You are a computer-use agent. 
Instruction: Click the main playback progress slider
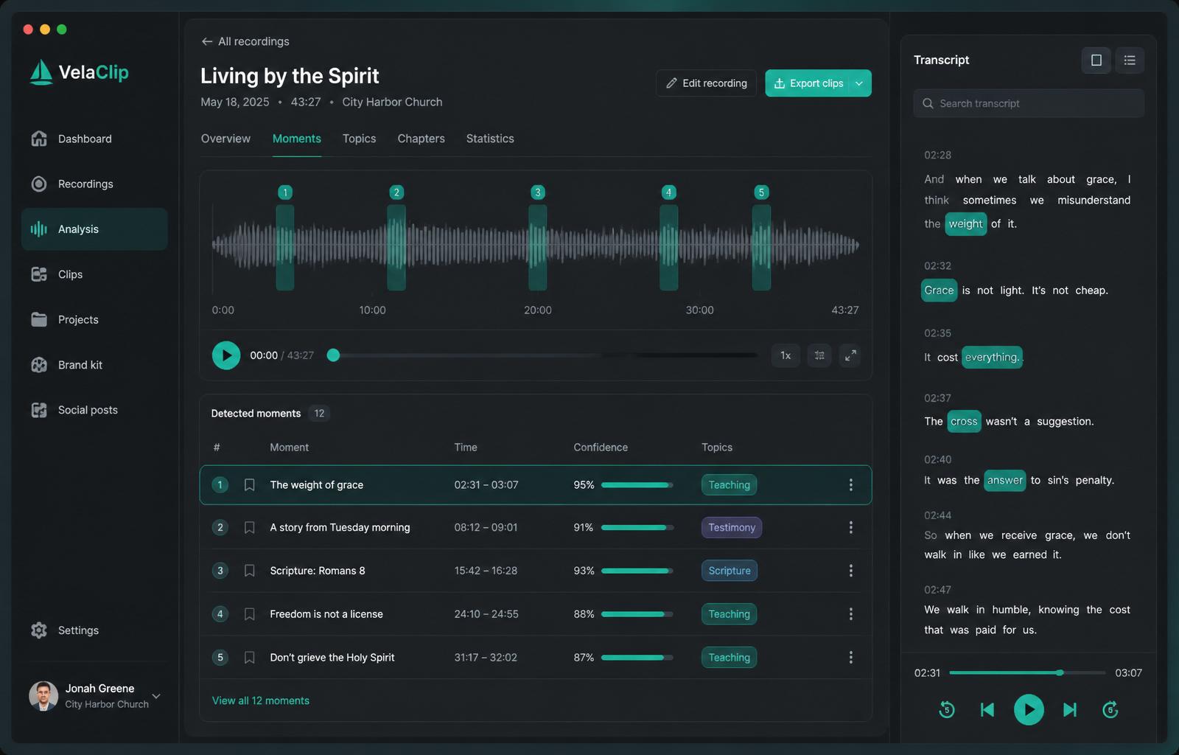545,355
